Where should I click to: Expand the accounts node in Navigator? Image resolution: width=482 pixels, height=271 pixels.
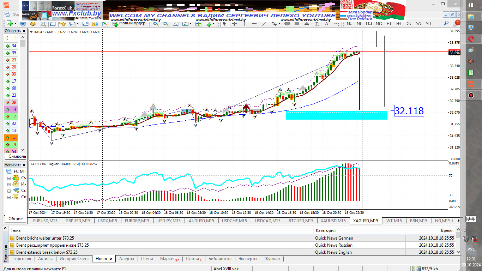coord(9,177)
